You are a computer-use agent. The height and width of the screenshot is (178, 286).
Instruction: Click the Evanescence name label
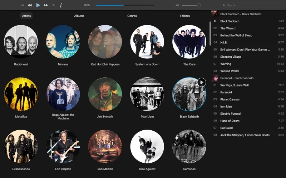pos(21,169)
